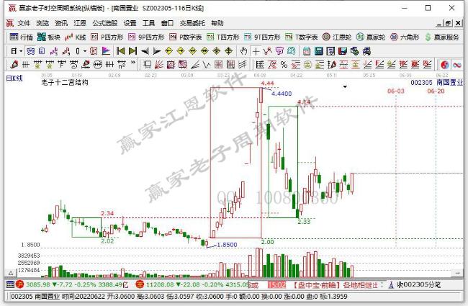Open the 窗口 menu
The height and width of the screenshot is (306, 468).
click(167, 23)
